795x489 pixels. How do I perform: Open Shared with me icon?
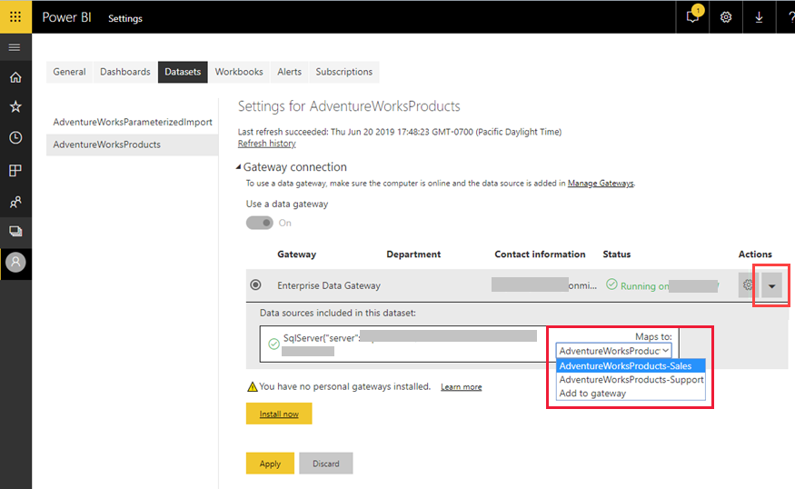coord(15,202)
